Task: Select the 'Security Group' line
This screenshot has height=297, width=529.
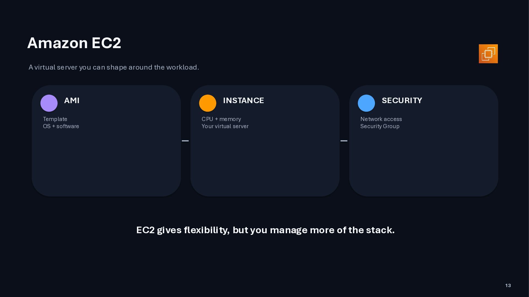Action: point(380,126)
